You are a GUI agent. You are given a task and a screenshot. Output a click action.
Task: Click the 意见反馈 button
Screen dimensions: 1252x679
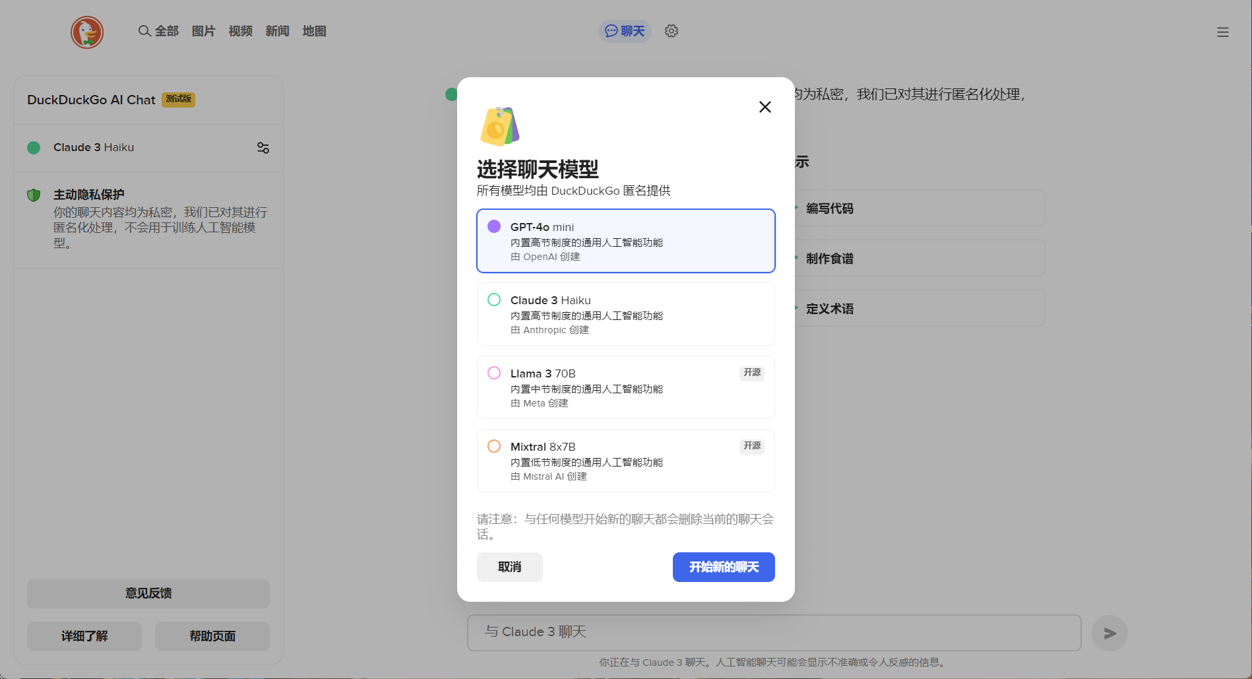[148, 593]
